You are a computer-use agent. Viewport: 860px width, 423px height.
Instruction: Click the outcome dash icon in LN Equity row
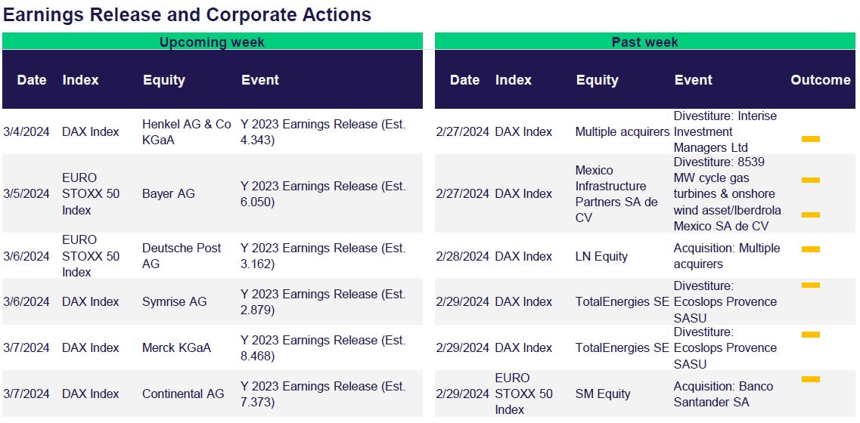click(x=811, y=249)
